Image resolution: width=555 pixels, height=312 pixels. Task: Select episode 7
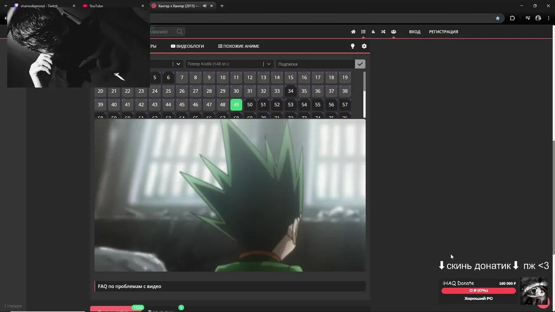point(182,78)
